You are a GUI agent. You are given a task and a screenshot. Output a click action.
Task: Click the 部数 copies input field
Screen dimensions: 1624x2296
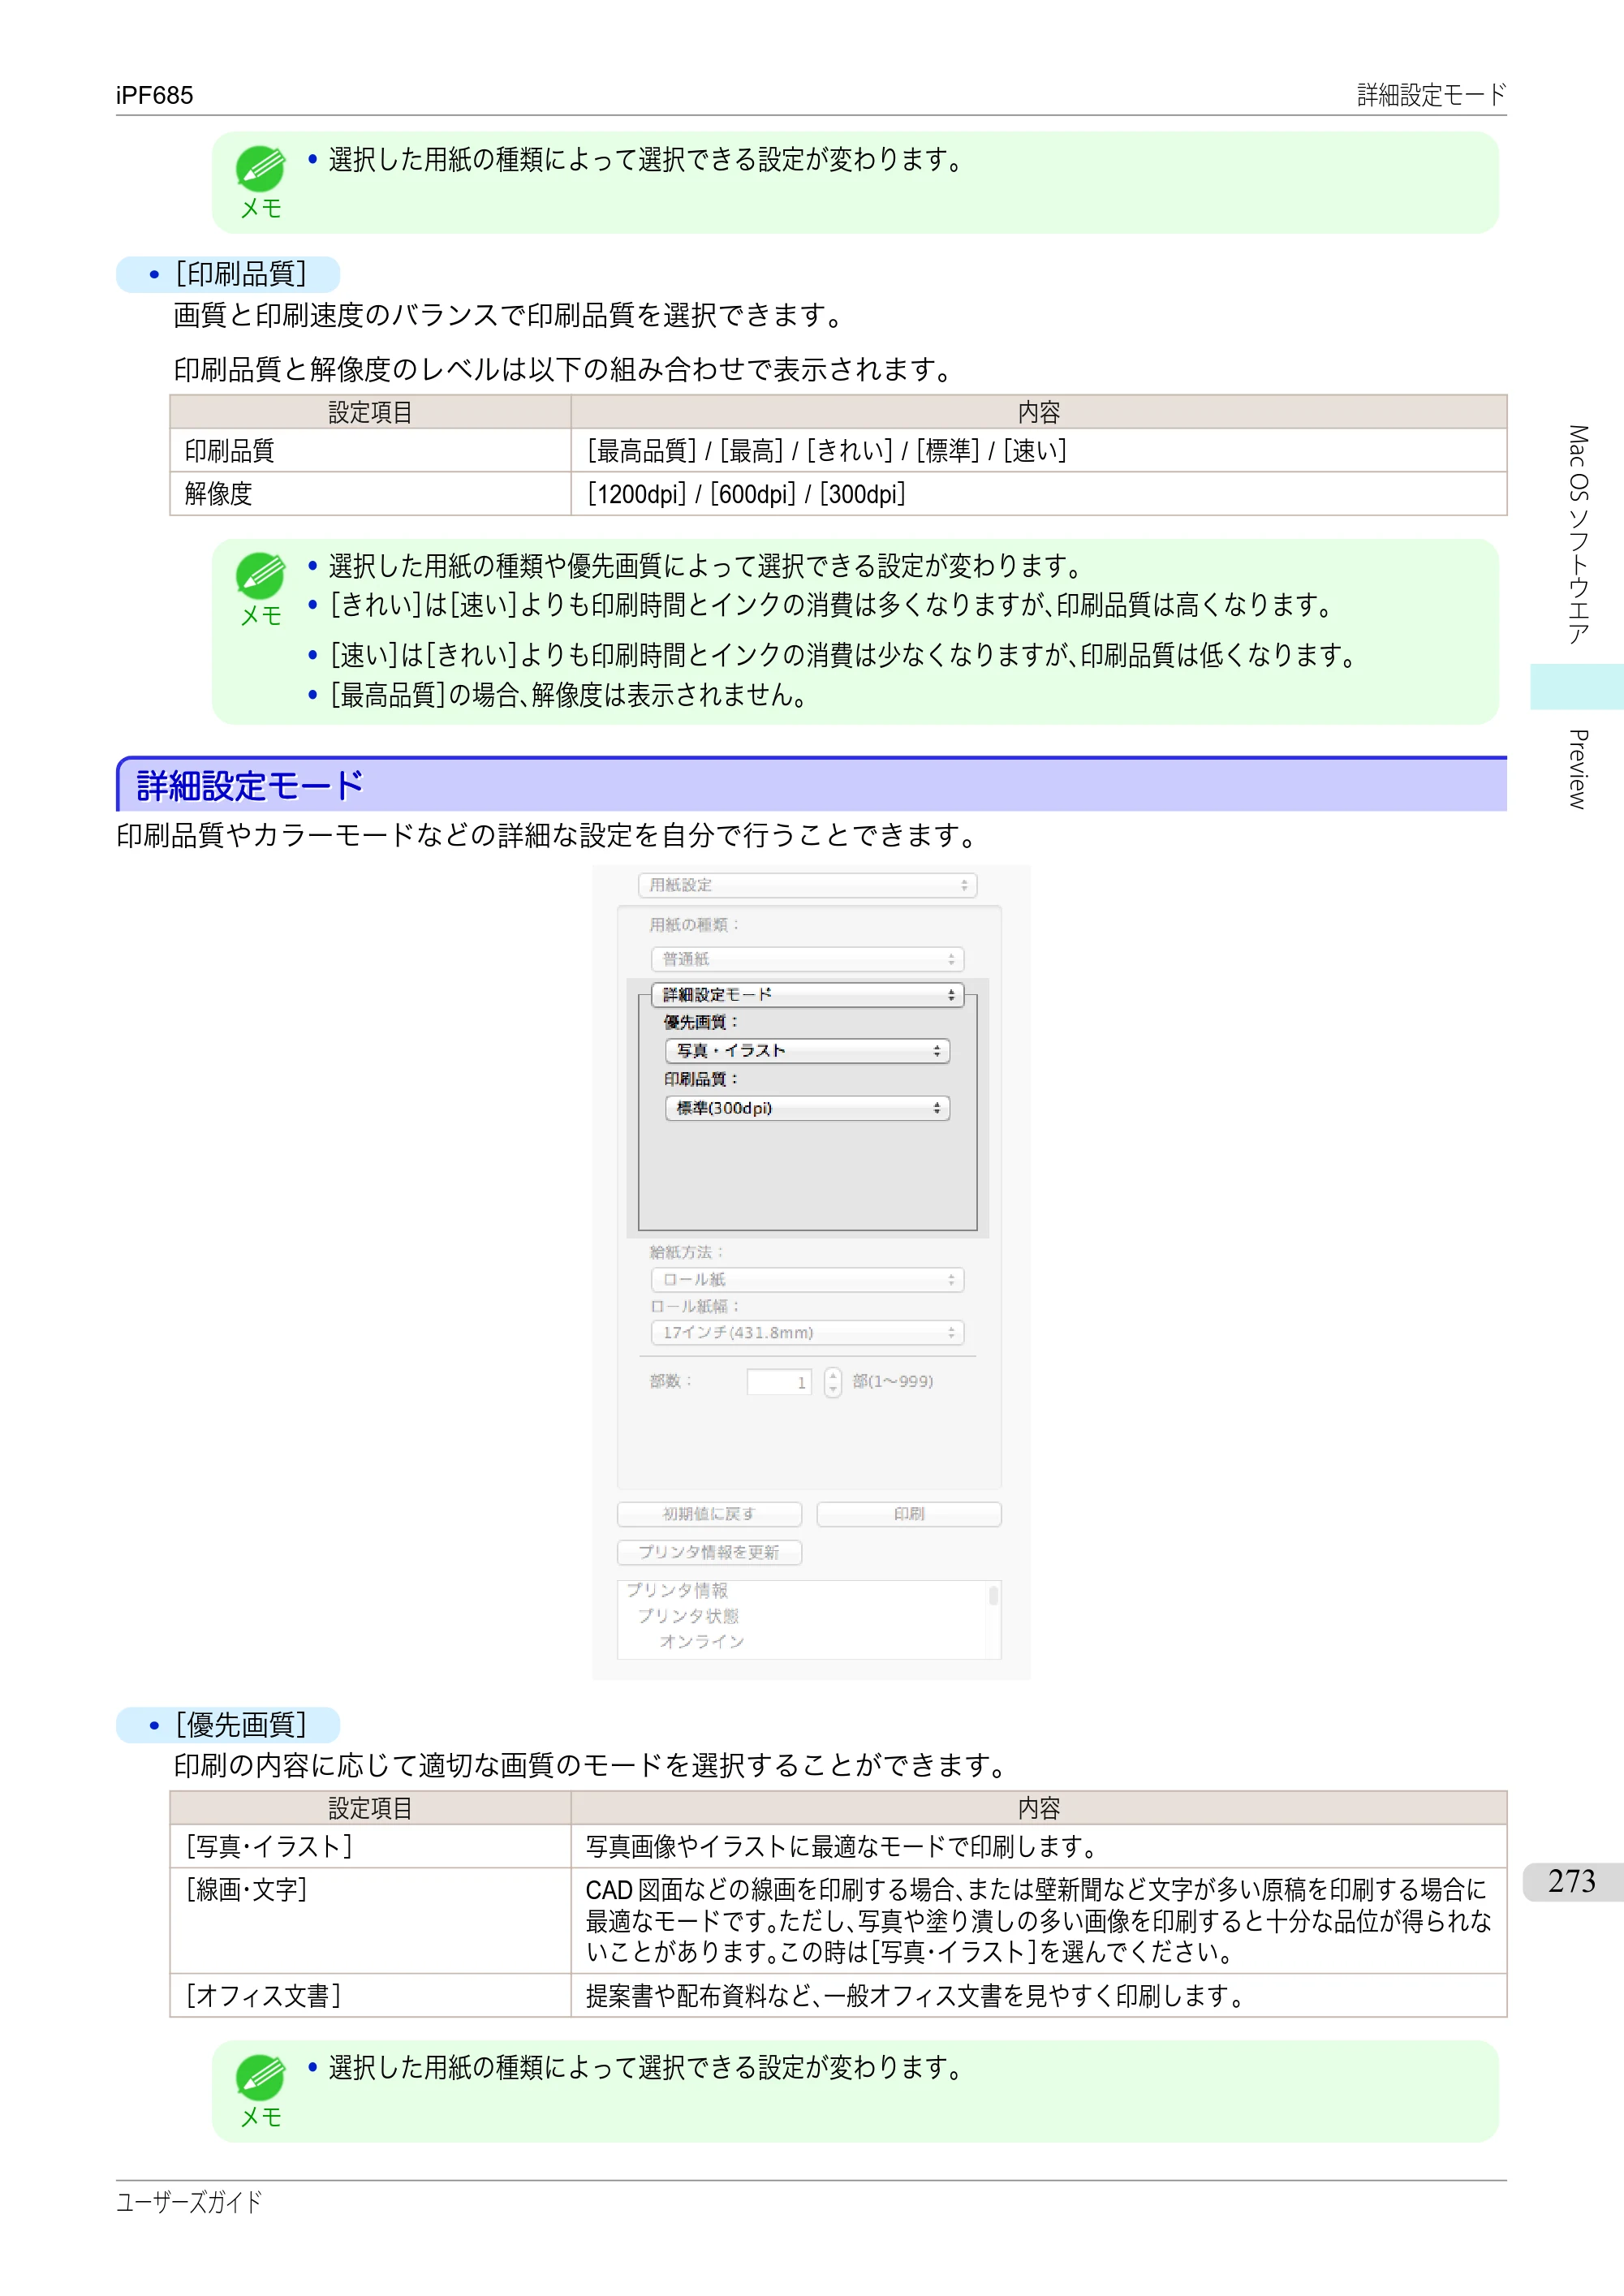[x=779, y=1382]
